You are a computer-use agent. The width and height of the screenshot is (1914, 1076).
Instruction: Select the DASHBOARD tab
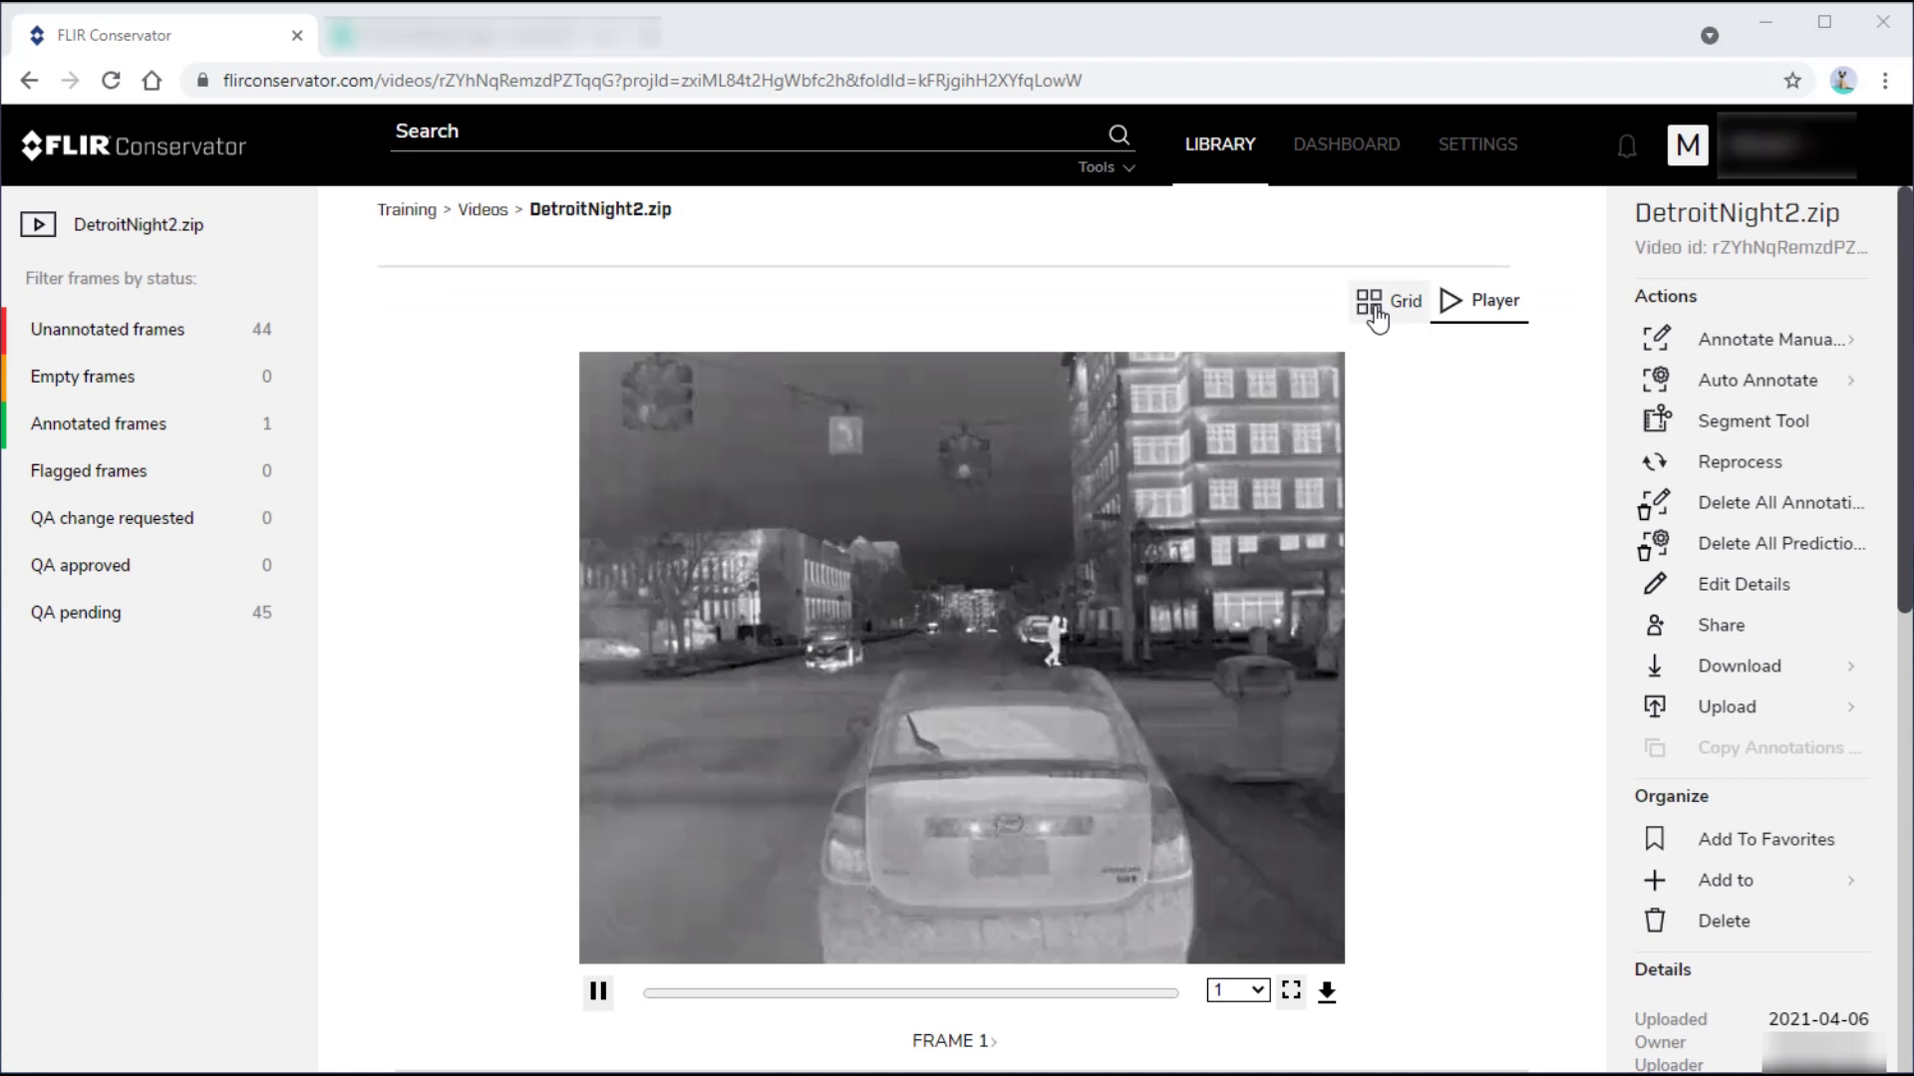pos(1346,143)
